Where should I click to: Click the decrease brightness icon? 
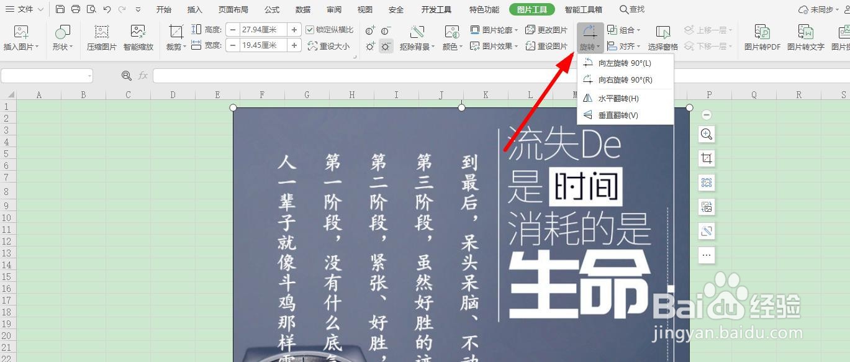(386, 46)
